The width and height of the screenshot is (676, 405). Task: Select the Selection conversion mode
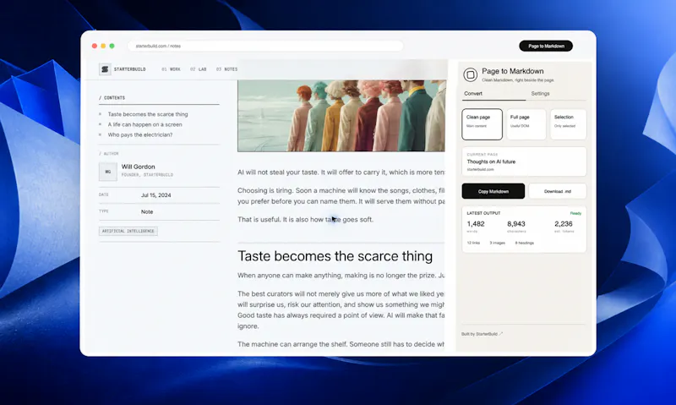tap(568, 124)
